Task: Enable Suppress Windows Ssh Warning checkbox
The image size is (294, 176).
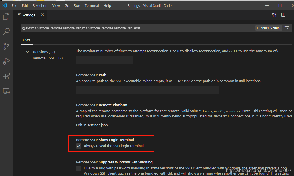Action: pos(79,168)
